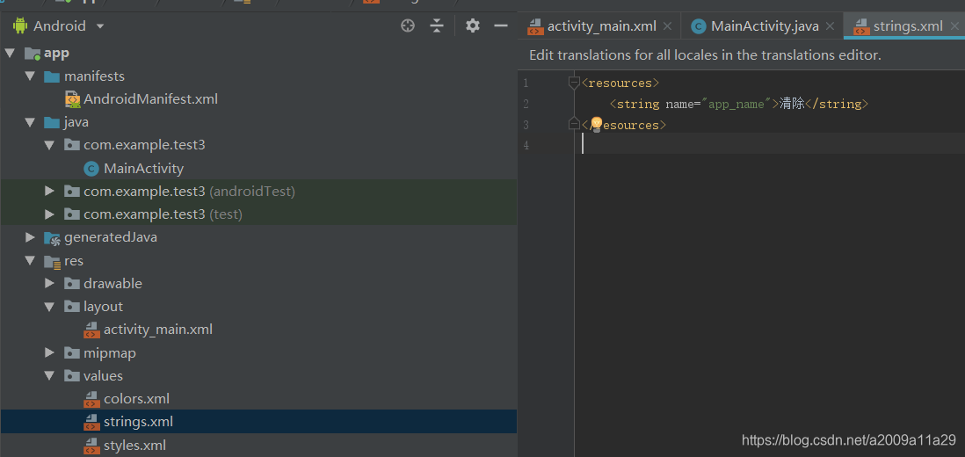Click the MainActivity class icon in tree
Screen dimensions: 965x457
[91, 169]
